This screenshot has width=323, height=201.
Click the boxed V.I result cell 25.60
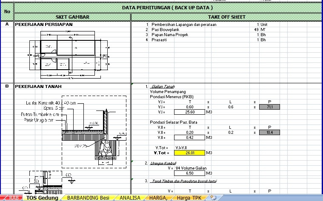[x=189, y=112]
